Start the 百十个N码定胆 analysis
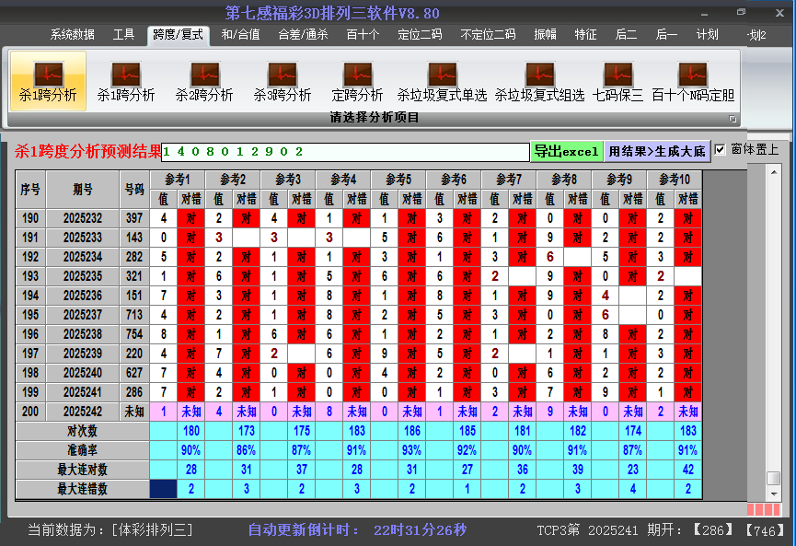 (x=693, y=81)
